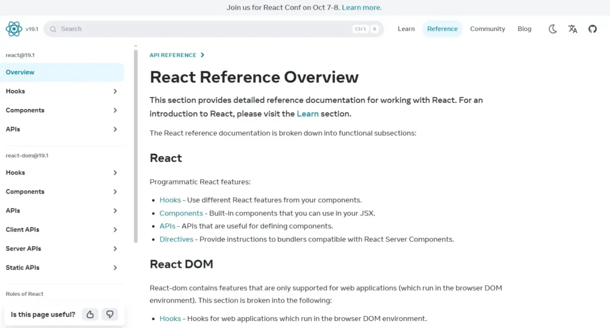Toggle dark mode with the moon icon

(x=553, y=29)
